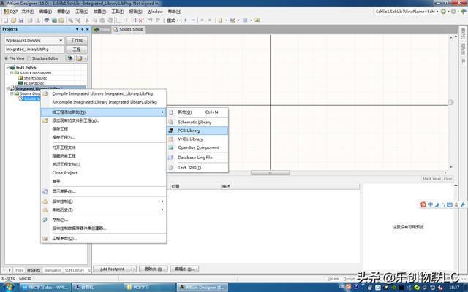Switch to the Schlib1.SchLib document tab
The image size is (468, 292).
129,29
